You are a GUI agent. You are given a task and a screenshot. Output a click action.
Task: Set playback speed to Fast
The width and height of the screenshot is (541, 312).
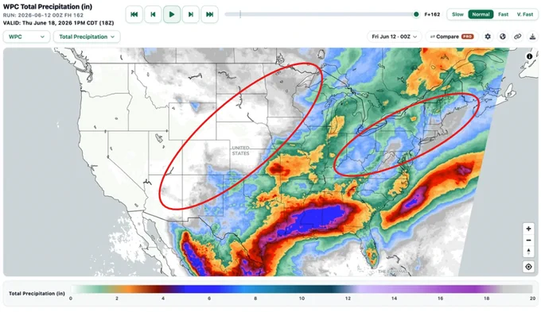pos(503,14)
